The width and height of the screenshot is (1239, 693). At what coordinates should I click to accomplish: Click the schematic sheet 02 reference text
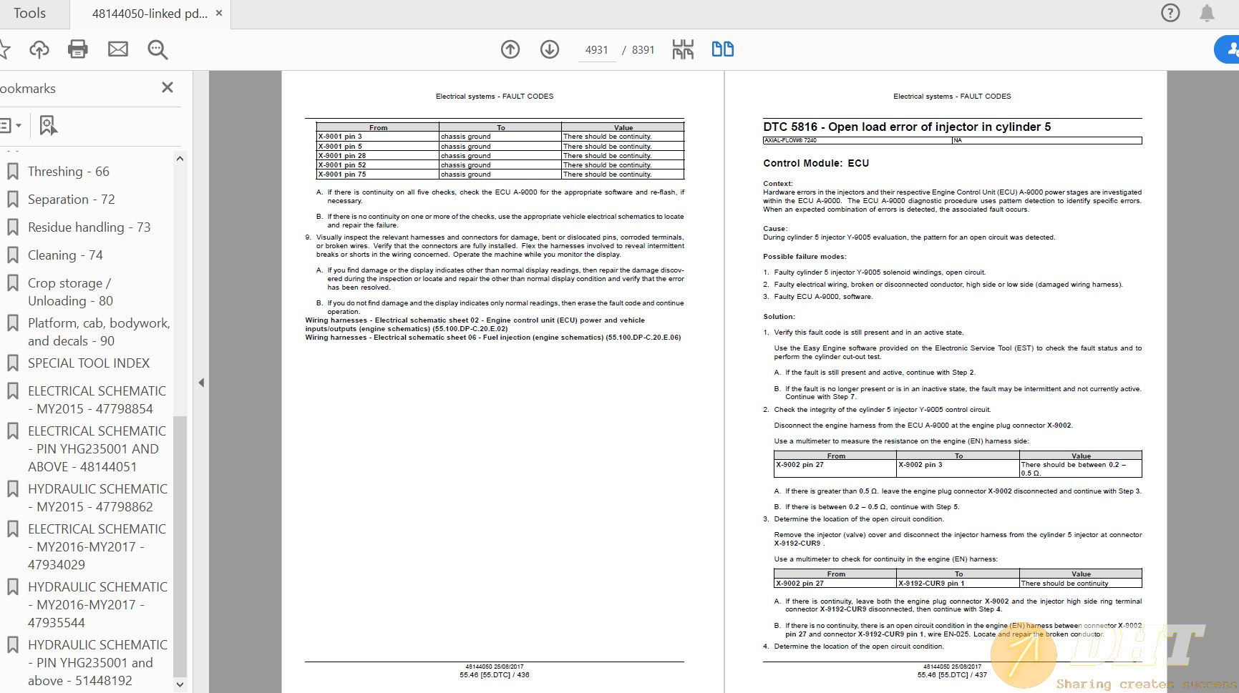tap(475, 325)
